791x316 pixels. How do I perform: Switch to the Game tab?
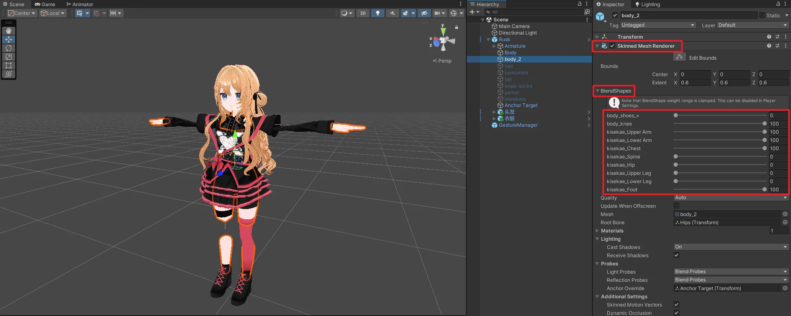click(x=45, y=4)
